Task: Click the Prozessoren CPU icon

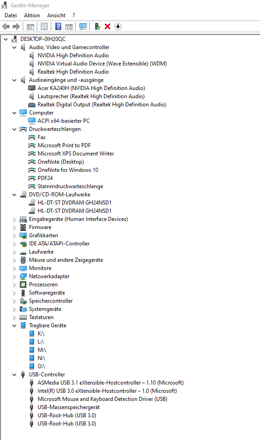Action: 23,285
